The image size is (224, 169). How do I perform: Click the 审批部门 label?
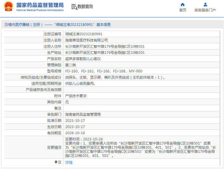tap(54, 115)
